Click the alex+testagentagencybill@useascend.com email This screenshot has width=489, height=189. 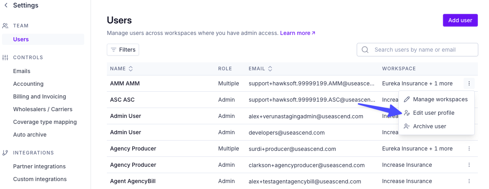[x=305, y=181]
